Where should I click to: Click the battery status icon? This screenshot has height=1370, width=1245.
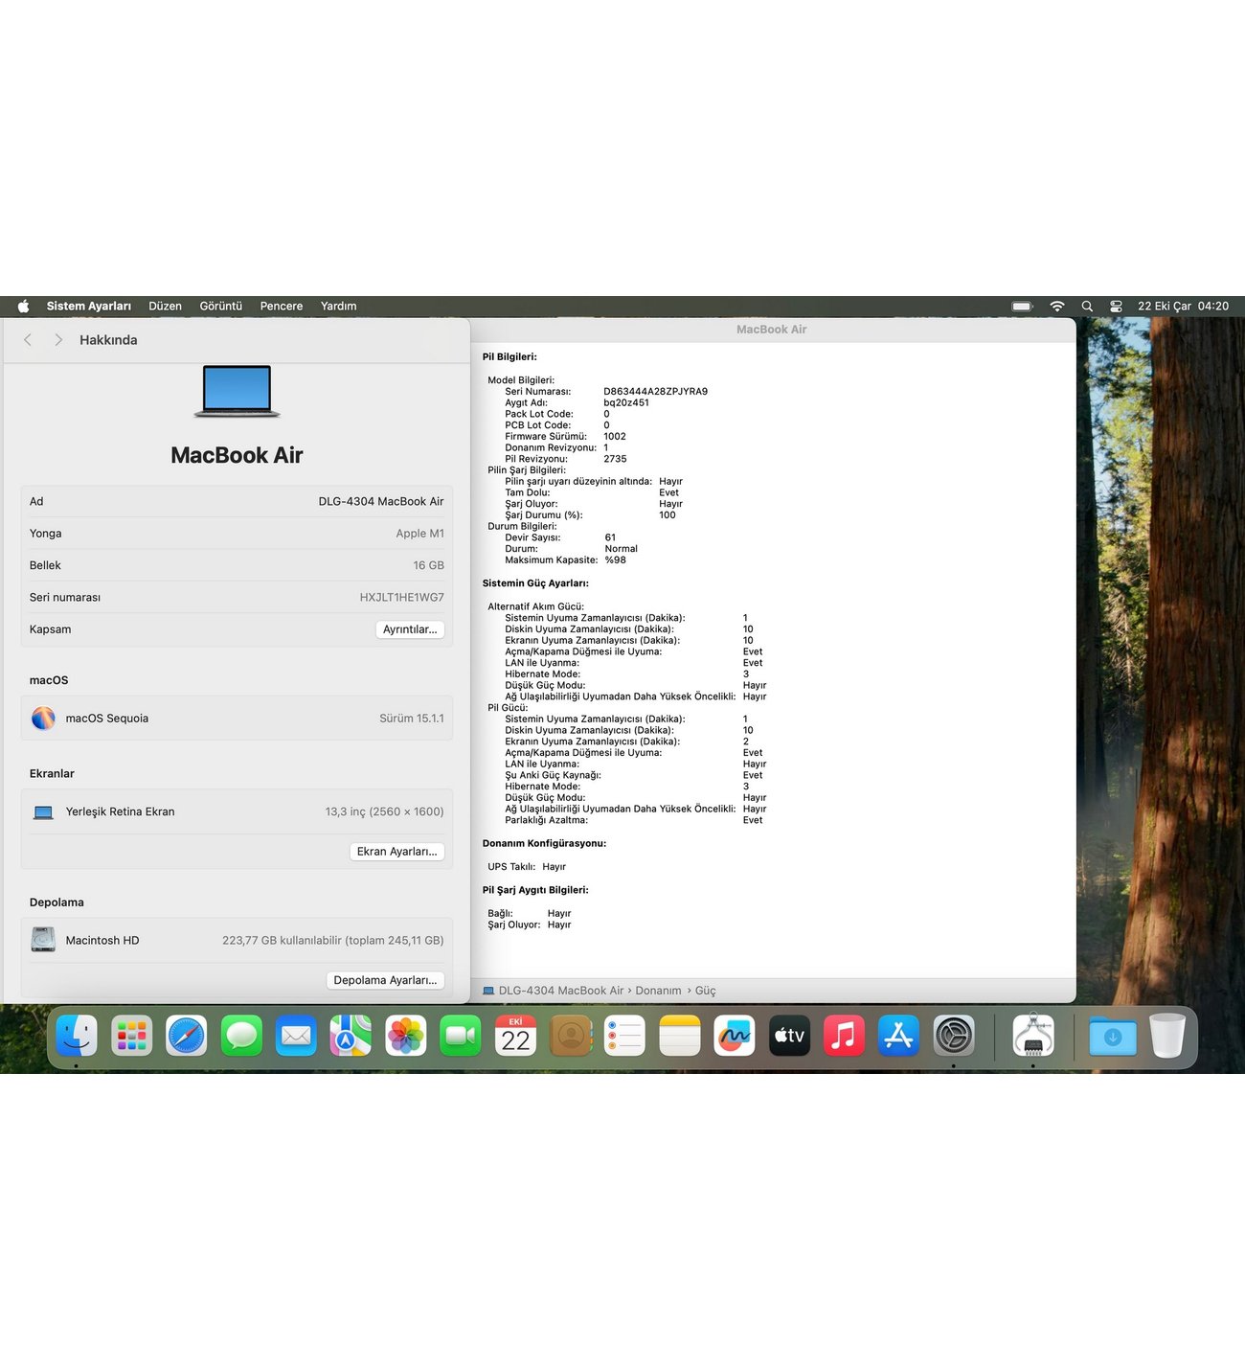click(x=1022, y=307)
